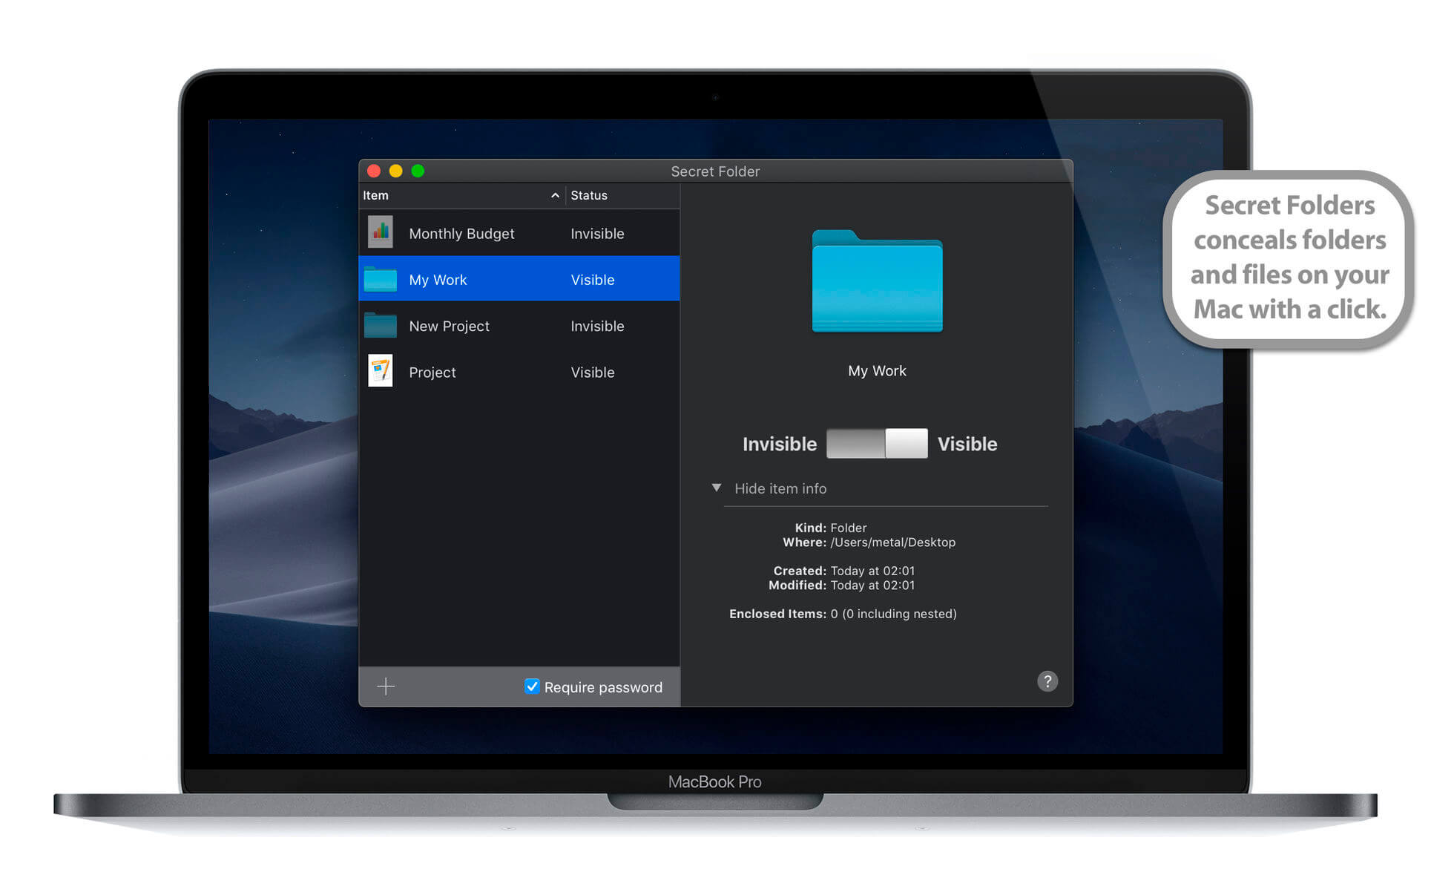Click the large My Work folder preview
The image size is (1431, 895).
(877, 283)
